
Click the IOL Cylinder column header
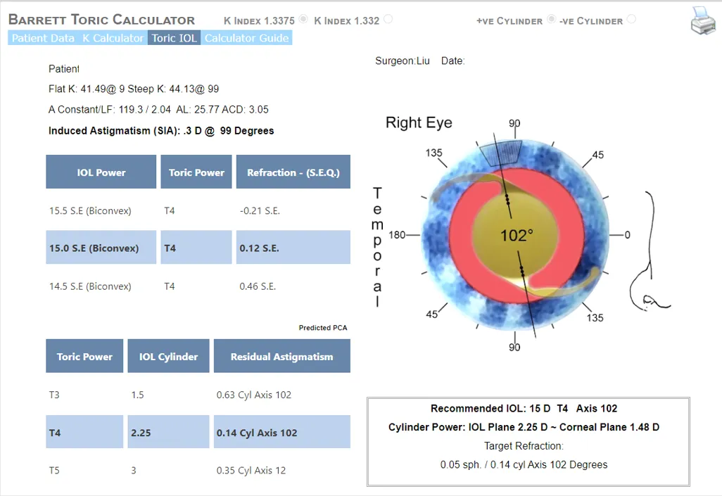(x=168, y=356)
